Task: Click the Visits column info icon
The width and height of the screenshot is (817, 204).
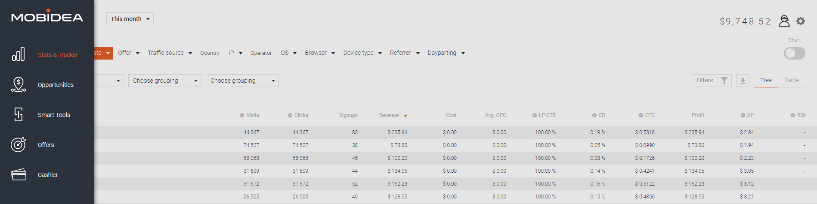Action: pos(242,115)
